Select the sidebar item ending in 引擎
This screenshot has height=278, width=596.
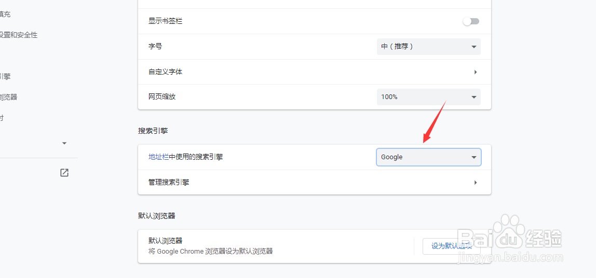click(x=5, y=76)
